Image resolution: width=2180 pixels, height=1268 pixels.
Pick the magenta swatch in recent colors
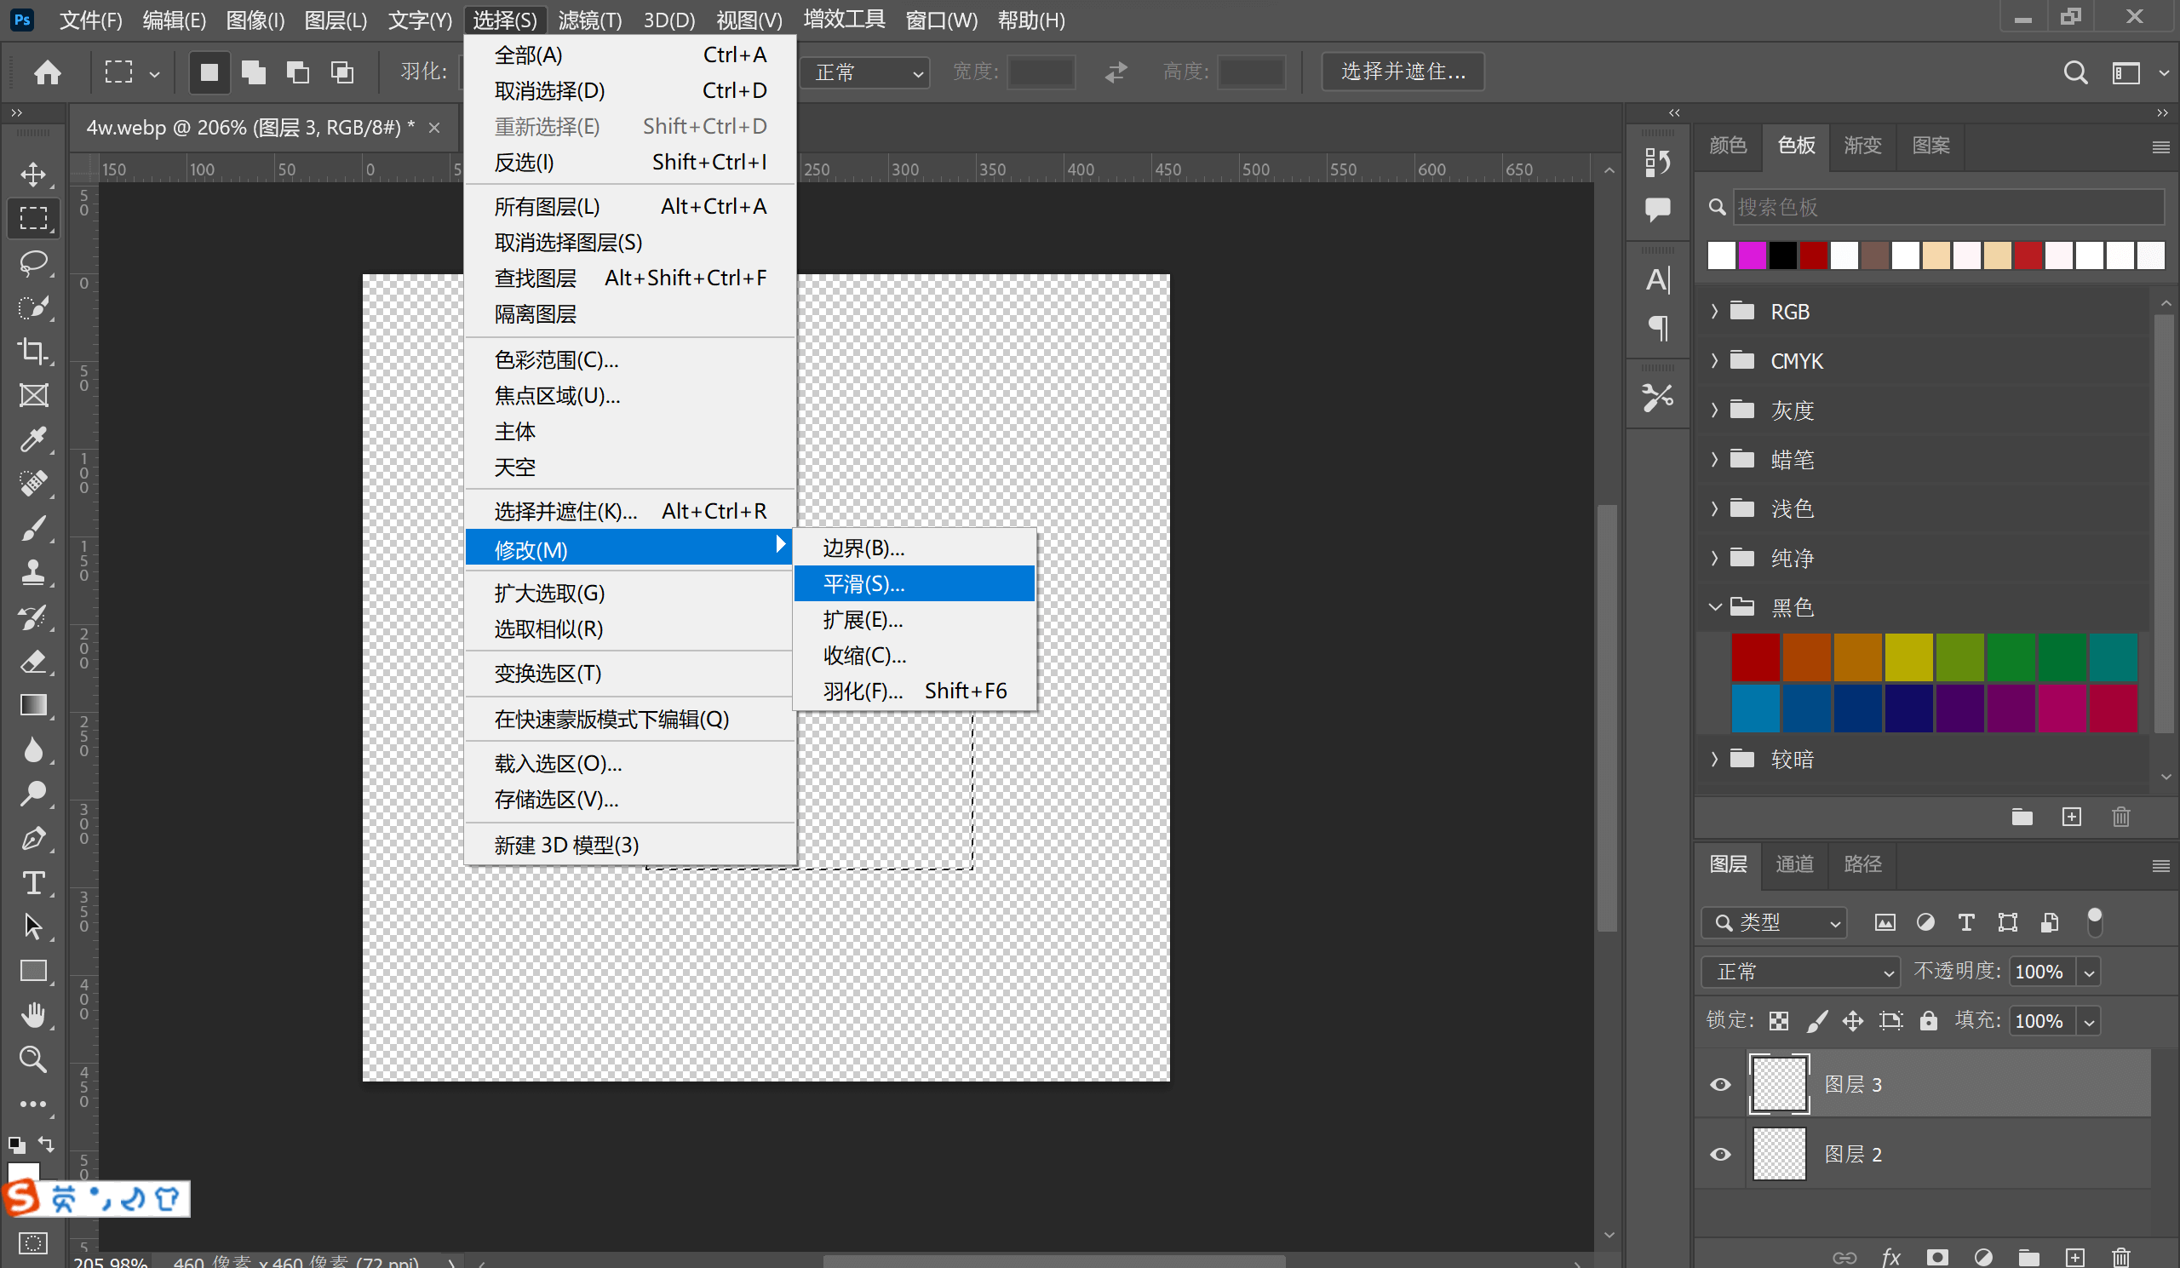point(1751,256)
